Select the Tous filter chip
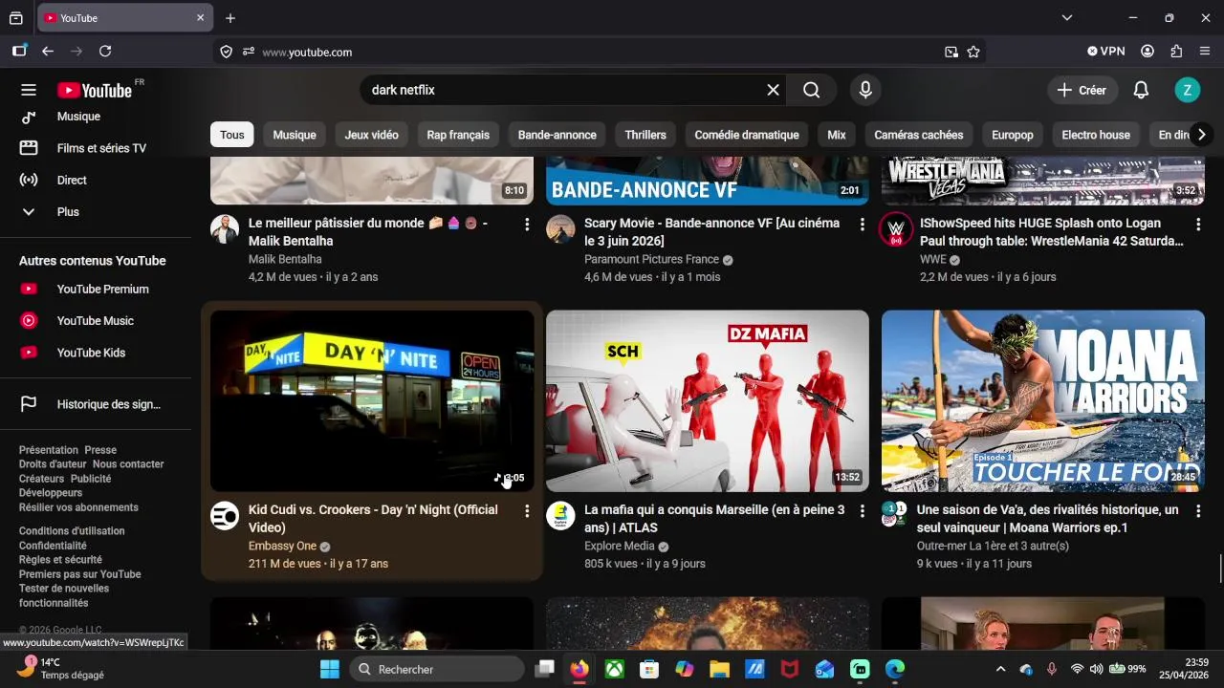The width and height of the screenshot is (1224, 688). tap(232, 135)
